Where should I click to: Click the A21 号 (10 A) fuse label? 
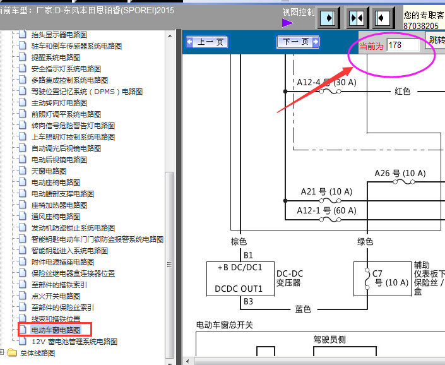(326, 191)
